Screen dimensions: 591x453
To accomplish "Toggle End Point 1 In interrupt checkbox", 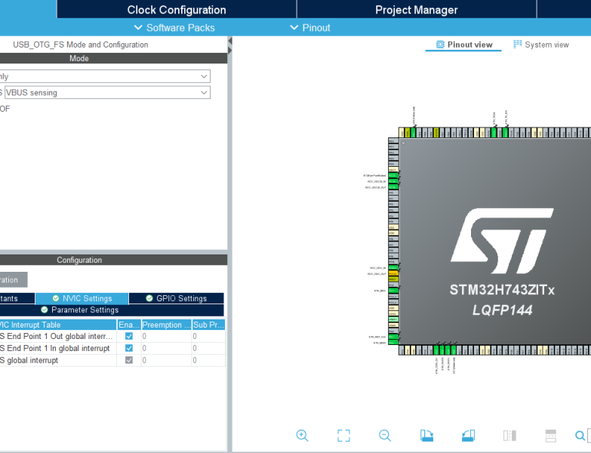I will click(129, 348).
